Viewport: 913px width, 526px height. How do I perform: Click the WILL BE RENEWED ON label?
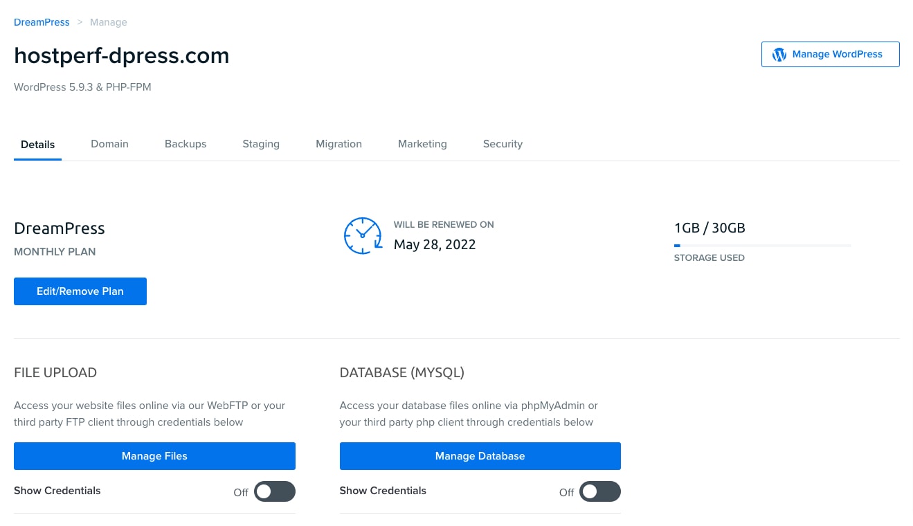[x=444, y=224]
